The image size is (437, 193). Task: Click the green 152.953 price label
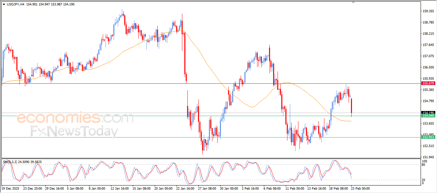[428, 137]
